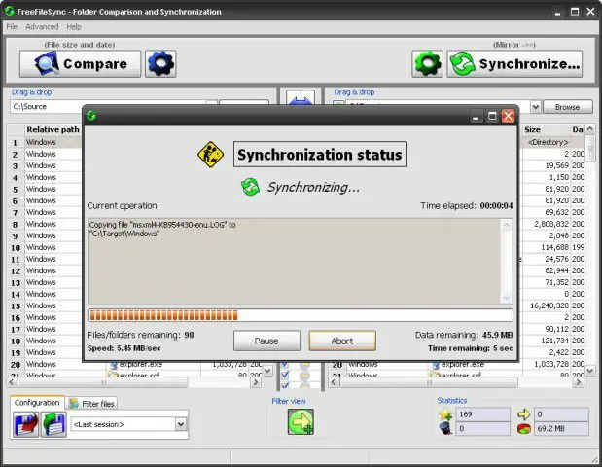Click the swap sides blue arrow button
Screen dimensions: 602x467
[301, 97]
